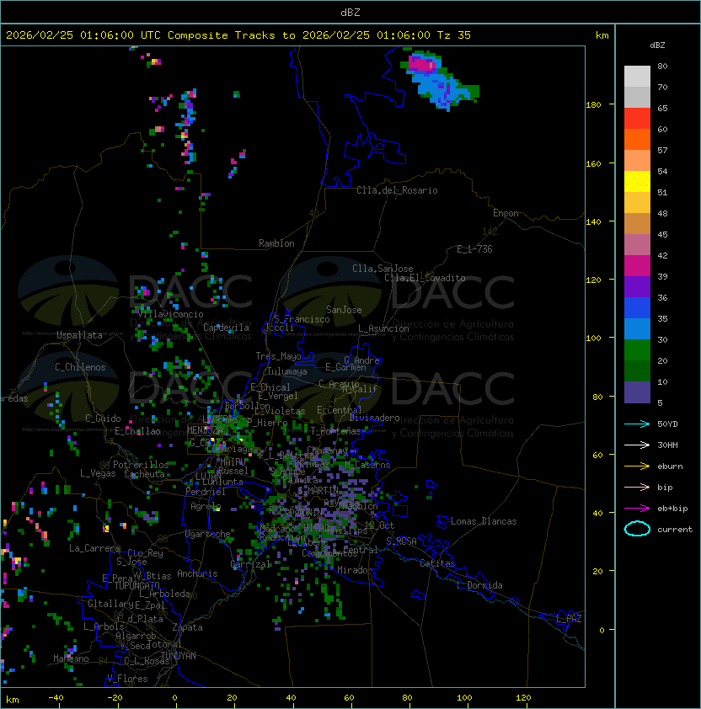Click the 'C_Guido' map label

103,418
